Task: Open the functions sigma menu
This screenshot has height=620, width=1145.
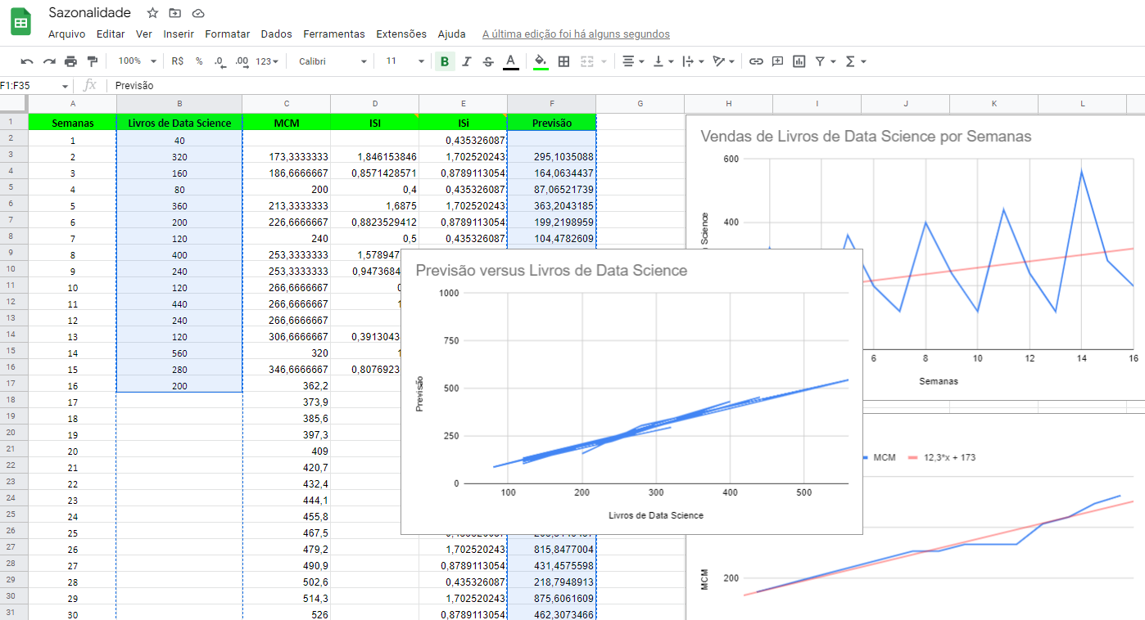Action: click(855, 61)
